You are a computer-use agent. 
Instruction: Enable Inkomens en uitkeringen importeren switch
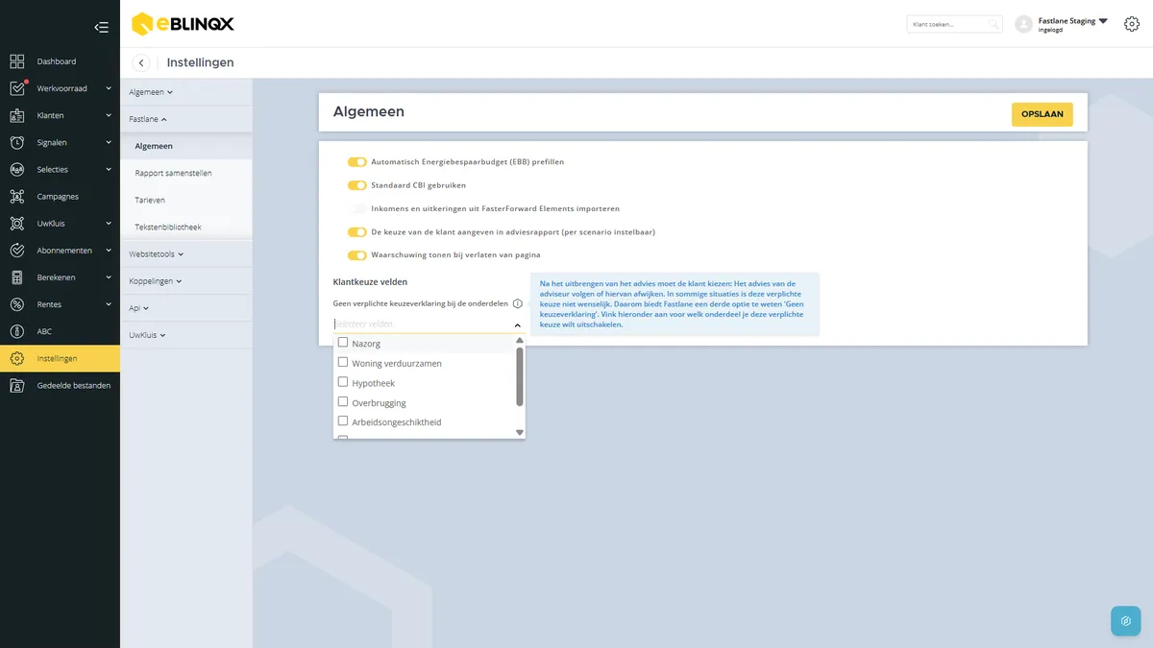(x=356, y=208)
